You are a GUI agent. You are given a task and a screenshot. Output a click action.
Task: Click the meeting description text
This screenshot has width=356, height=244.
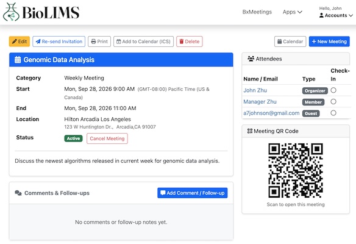click(x=117, y=161)
